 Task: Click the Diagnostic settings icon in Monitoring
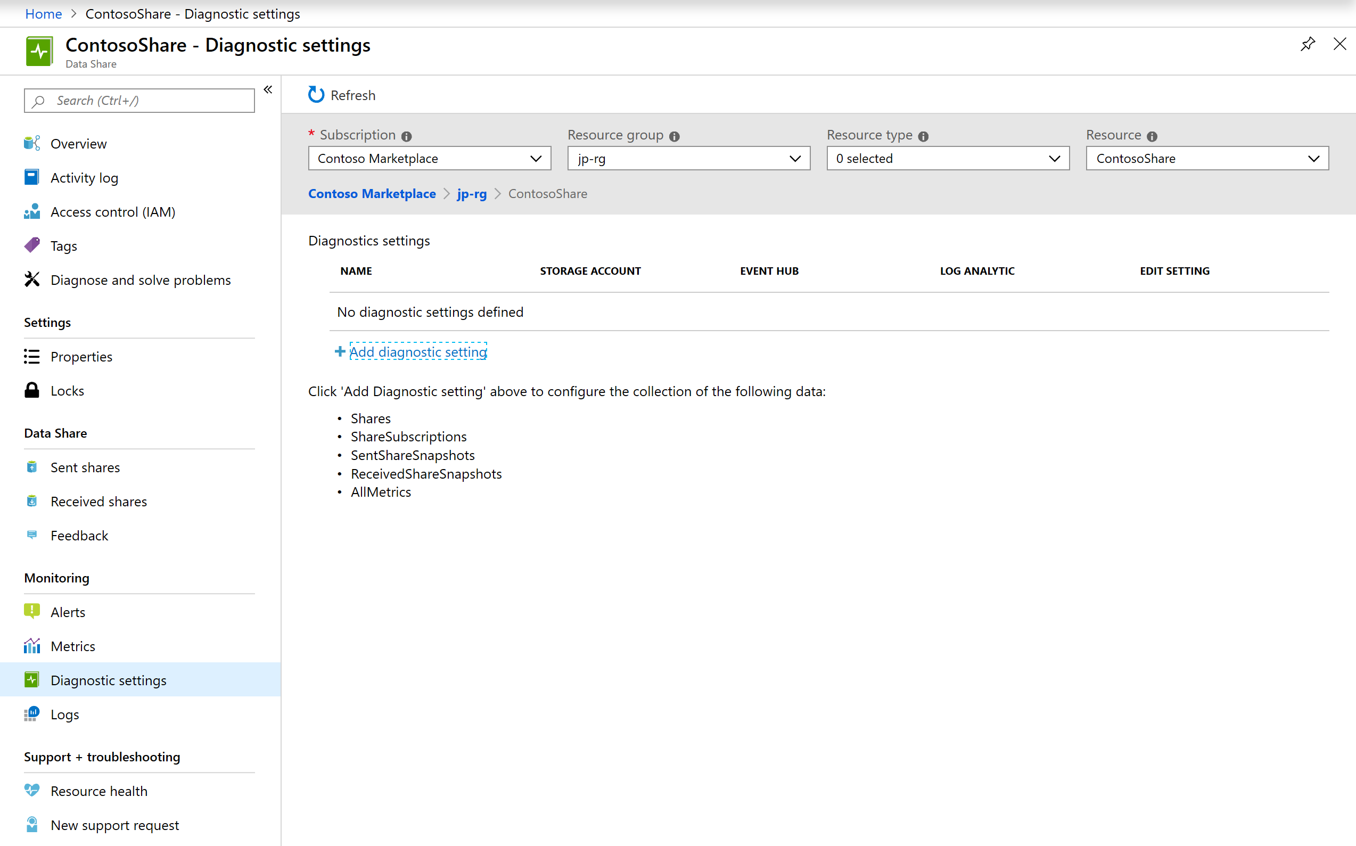pyautogui.click(x=31, y=679)
